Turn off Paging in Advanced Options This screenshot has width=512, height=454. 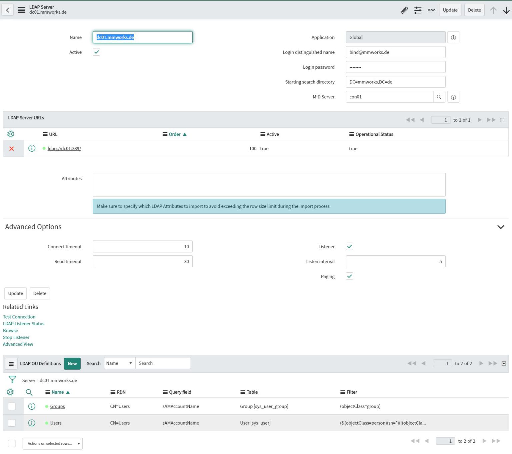349,276
